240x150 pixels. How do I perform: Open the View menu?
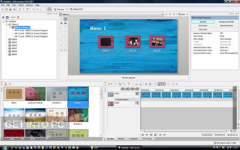[x=14, y=5]
